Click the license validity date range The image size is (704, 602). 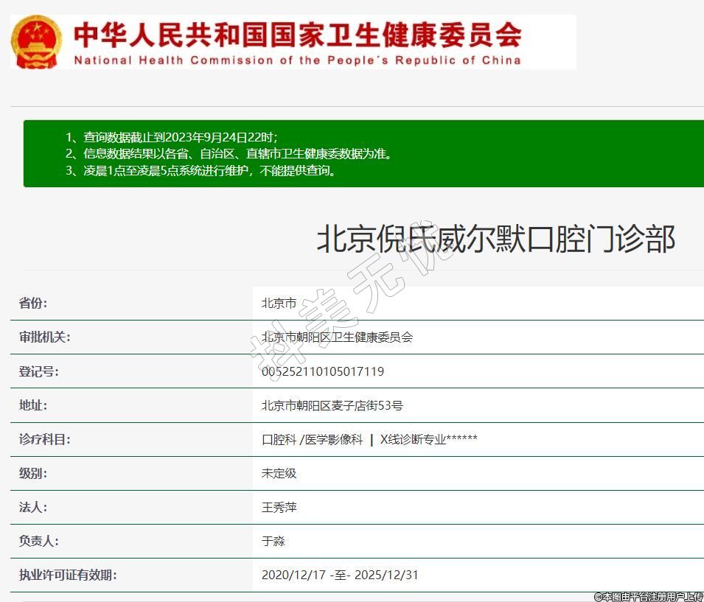[340, 575]
